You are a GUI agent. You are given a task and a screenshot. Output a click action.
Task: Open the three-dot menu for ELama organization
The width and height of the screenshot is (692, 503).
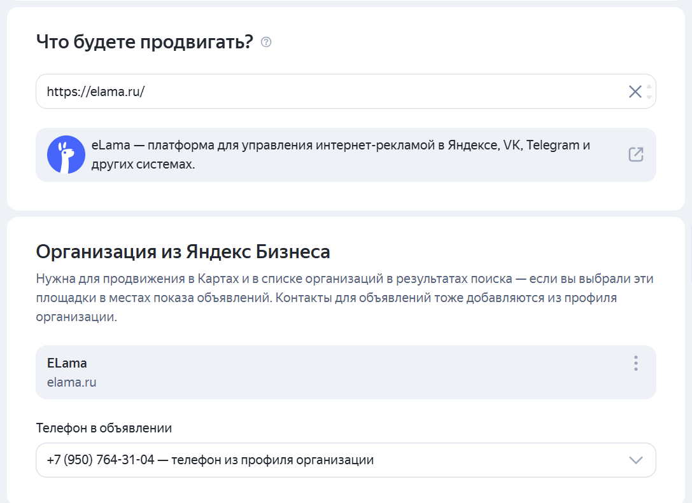tap(636, 363)
